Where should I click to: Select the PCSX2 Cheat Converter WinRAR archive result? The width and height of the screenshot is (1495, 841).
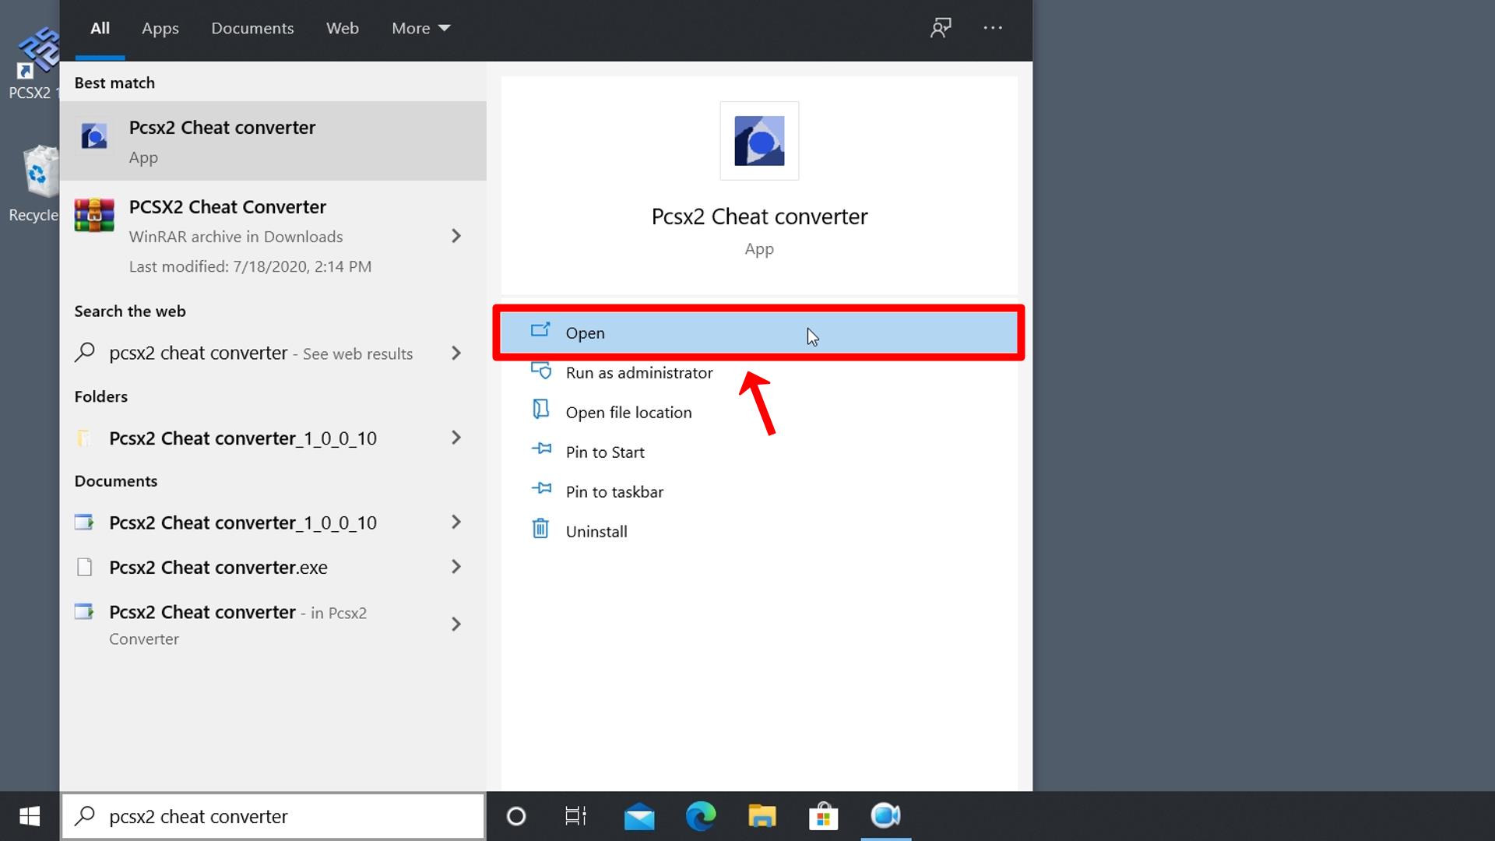273,236
